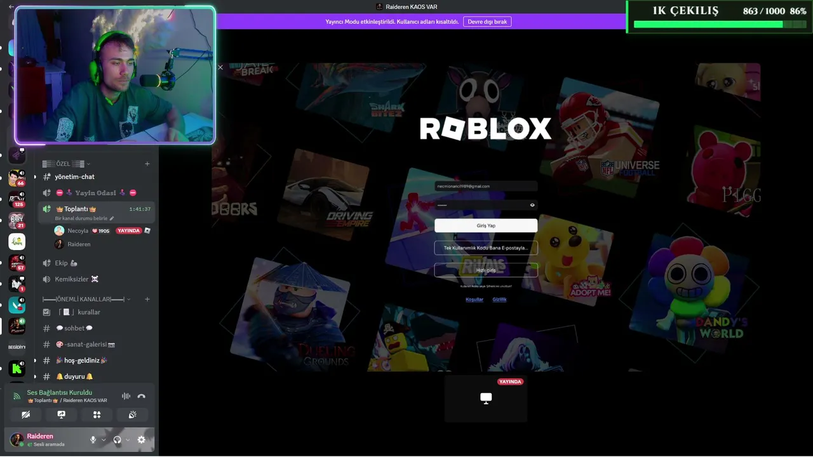Screen dimensions: 813x457
Task: Open the Gizlilik privacy link
Action: pos(499,299)
